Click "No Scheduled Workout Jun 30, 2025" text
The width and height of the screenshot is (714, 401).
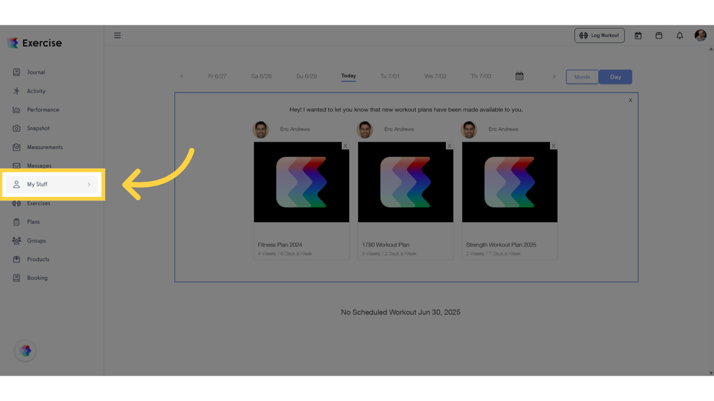[x=400, y=312]
